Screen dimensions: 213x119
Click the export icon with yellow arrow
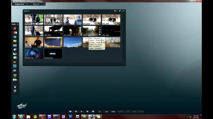pos(15,80)
